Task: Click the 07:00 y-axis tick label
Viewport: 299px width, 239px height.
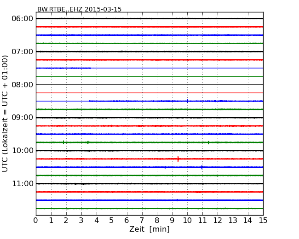Action: click(23, 51)
